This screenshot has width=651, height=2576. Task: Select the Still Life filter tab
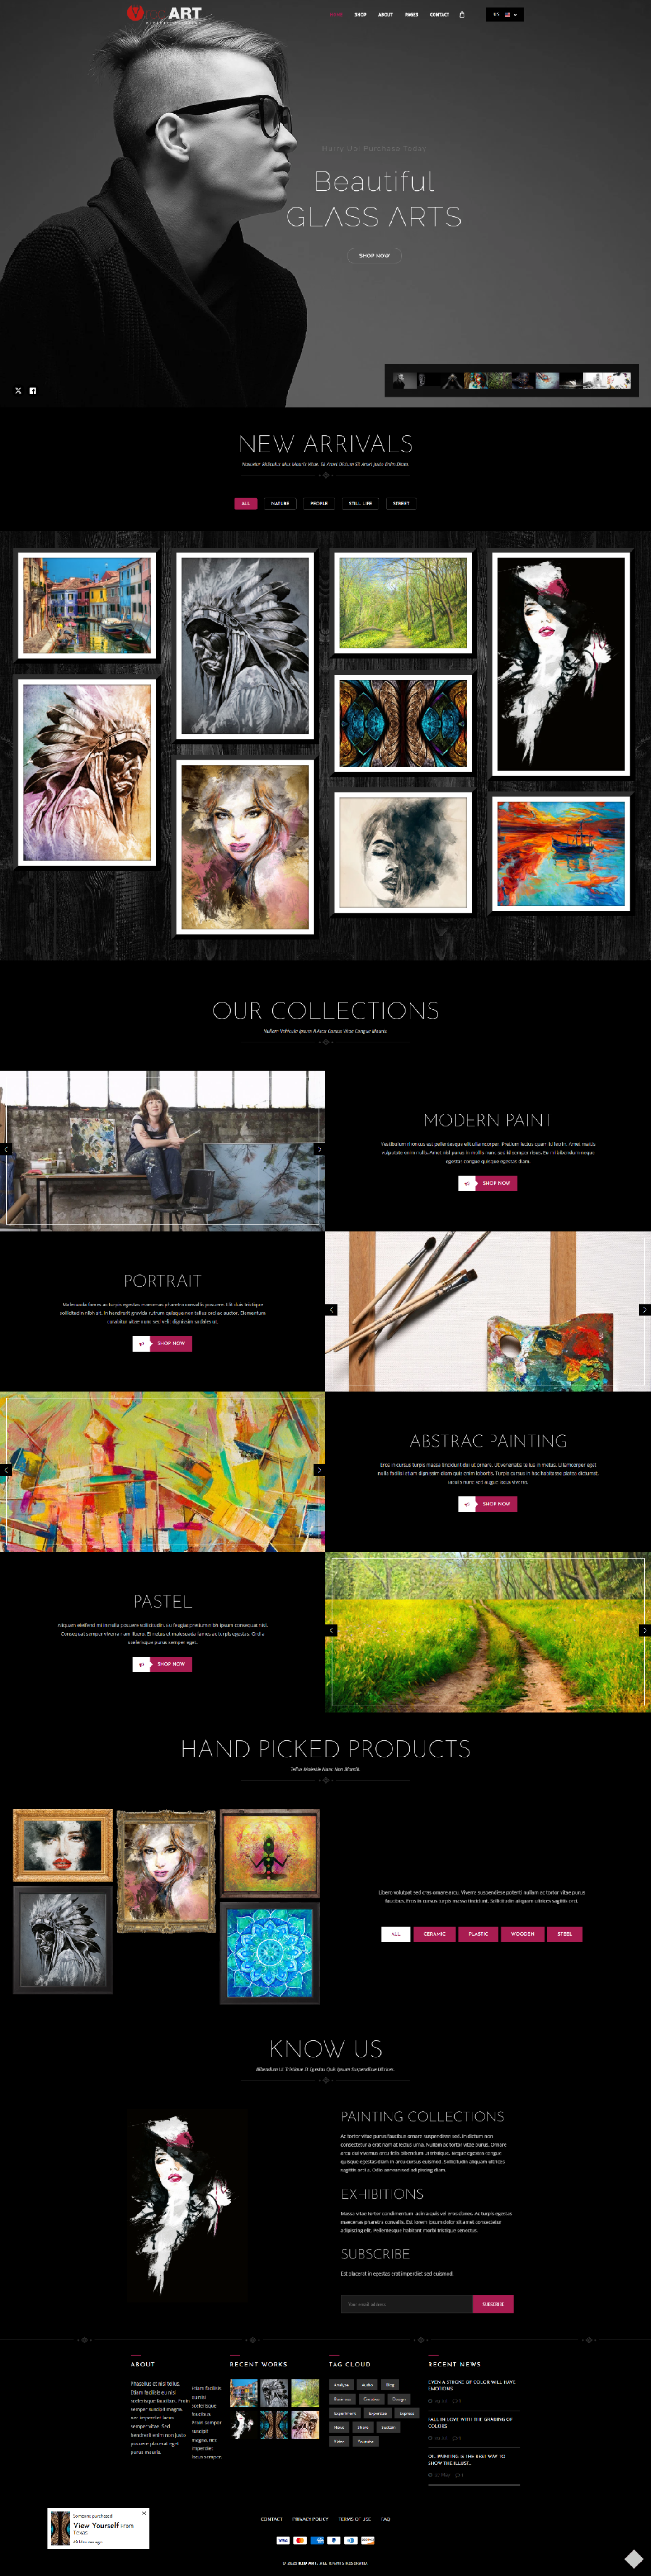360,504
